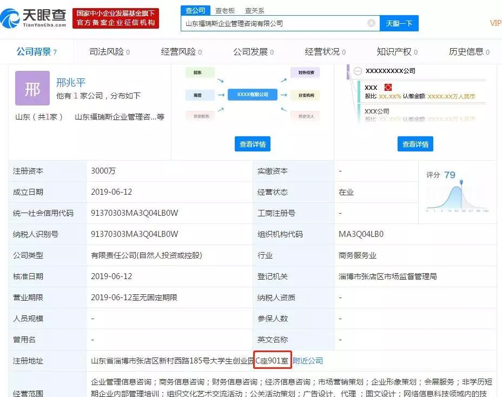Go to the 经营风险 section tab
Viewport: 502px width, 397px height.
tap(181, 51)
